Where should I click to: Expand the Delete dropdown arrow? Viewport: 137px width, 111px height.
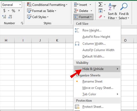pyautogui.click(x=91, y=11)
